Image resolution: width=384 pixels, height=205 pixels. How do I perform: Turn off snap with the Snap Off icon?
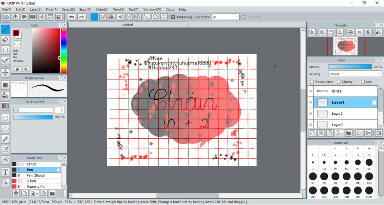coord(94,17)
